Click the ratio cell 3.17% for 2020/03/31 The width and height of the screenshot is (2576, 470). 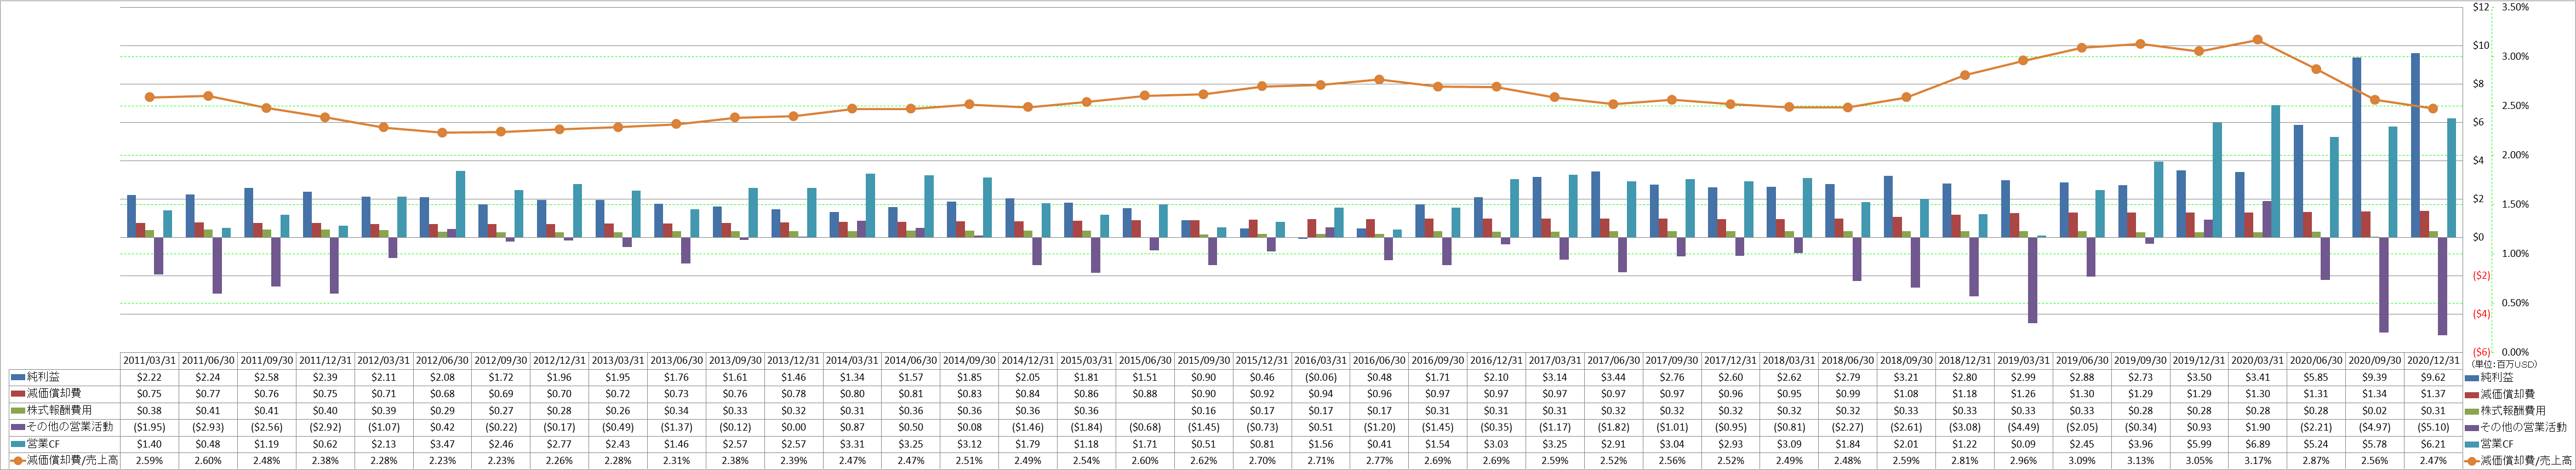click(x=2257, y=461)
